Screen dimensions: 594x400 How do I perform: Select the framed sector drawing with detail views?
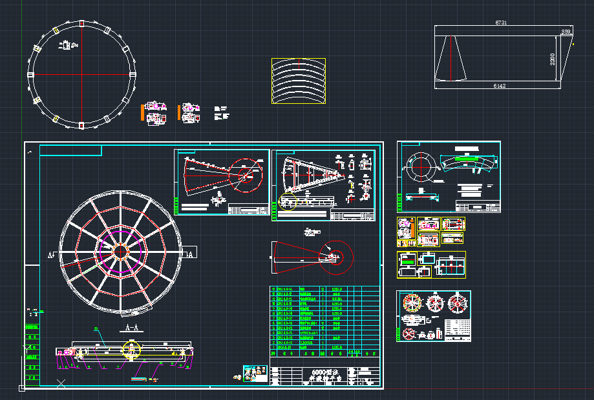pyautogui.click(x=324, y=185)
